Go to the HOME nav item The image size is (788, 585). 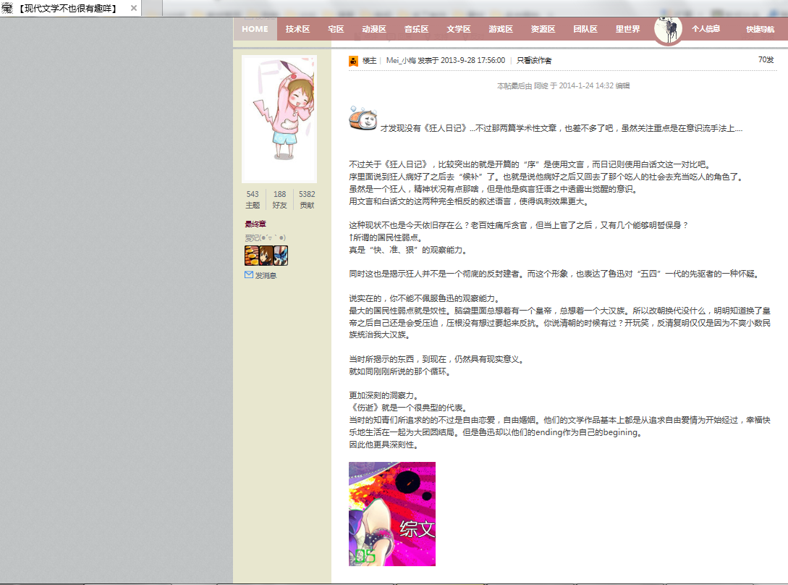pyautogui.click(x=255, y=30)
